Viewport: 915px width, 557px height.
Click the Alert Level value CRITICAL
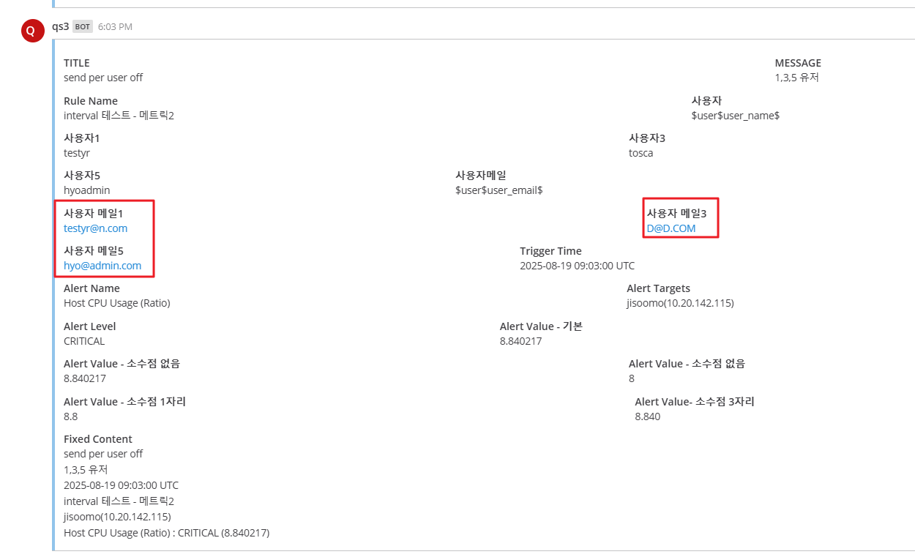(x=84, y=341)
